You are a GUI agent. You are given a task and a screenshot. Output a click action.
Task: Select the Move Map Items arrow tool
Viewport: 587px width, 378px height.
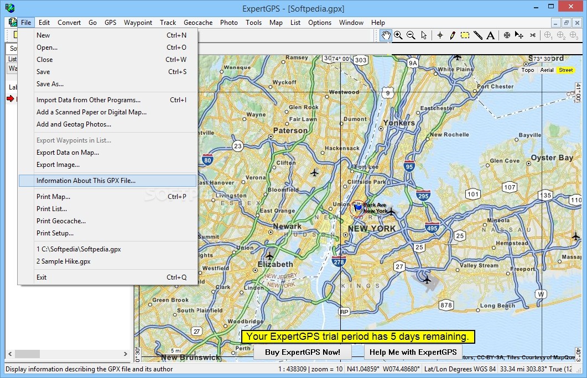point(520,35)
